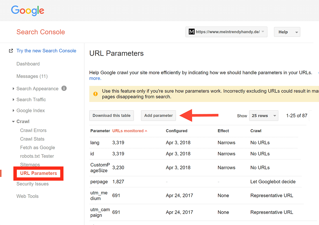
Task: Open the Help dropdown menu
Action: pyautogui.click(x=287, y=32)
